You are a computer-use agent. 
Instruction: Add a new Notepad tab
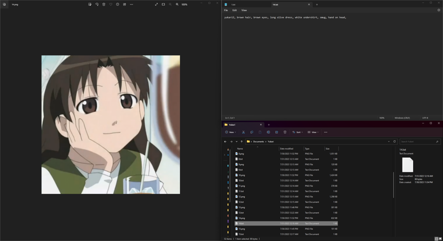point(317,4)
